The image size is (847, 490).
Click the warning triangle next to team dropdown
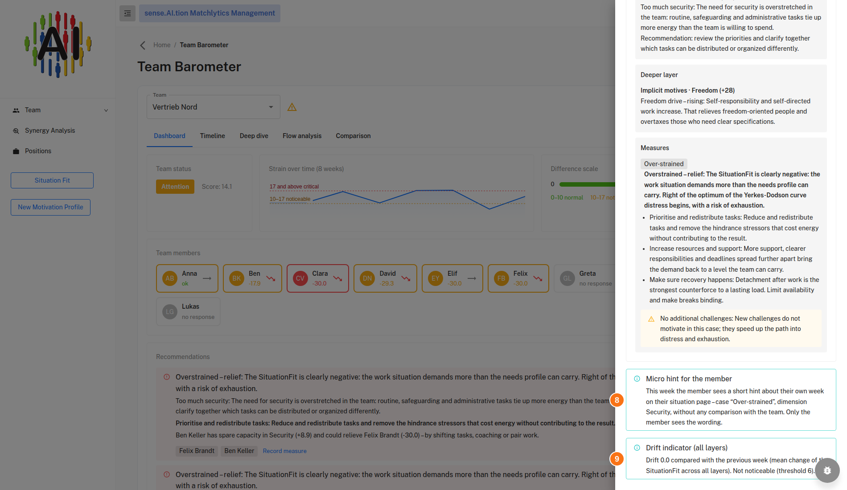click(292, 107)
